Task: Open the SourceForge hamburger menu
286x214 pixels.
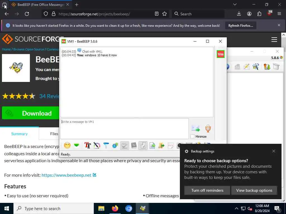Action: point(274,40)
